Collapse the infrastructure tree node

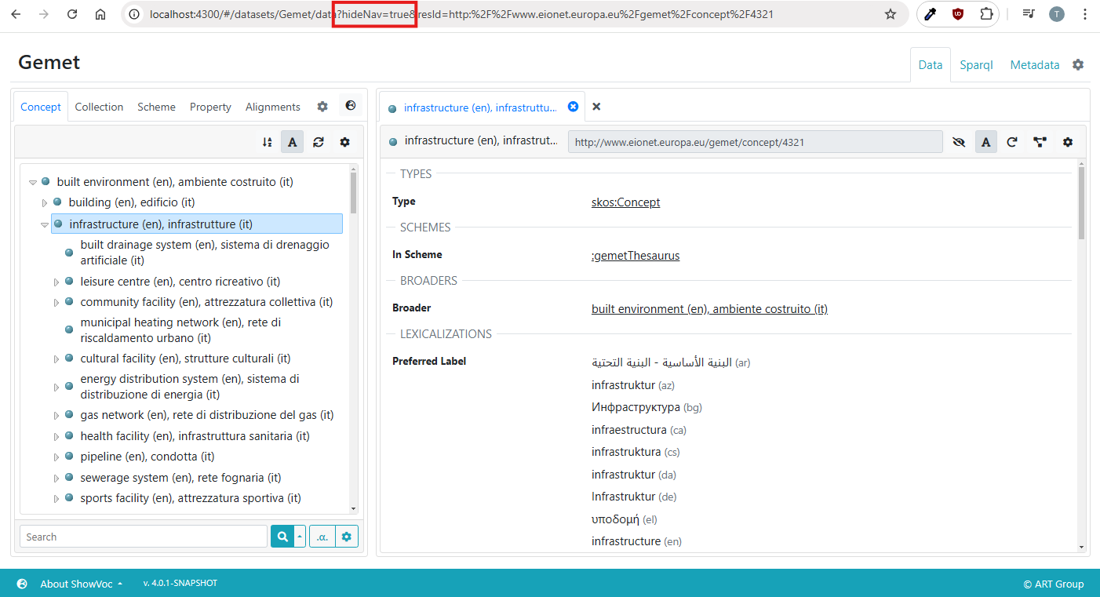pyautogui.click(x=45, y=224)
